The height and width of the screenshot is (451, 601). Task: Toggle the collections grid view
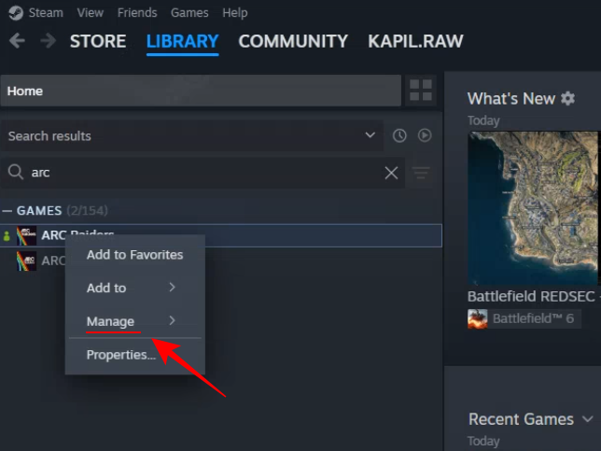pos(421,91)
